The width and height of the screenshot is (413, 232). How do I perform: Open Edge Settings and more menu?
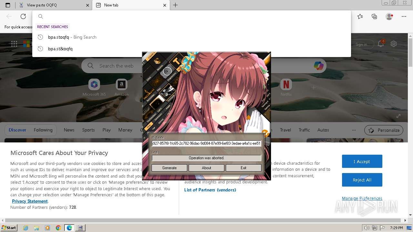(x=404, y=16)
